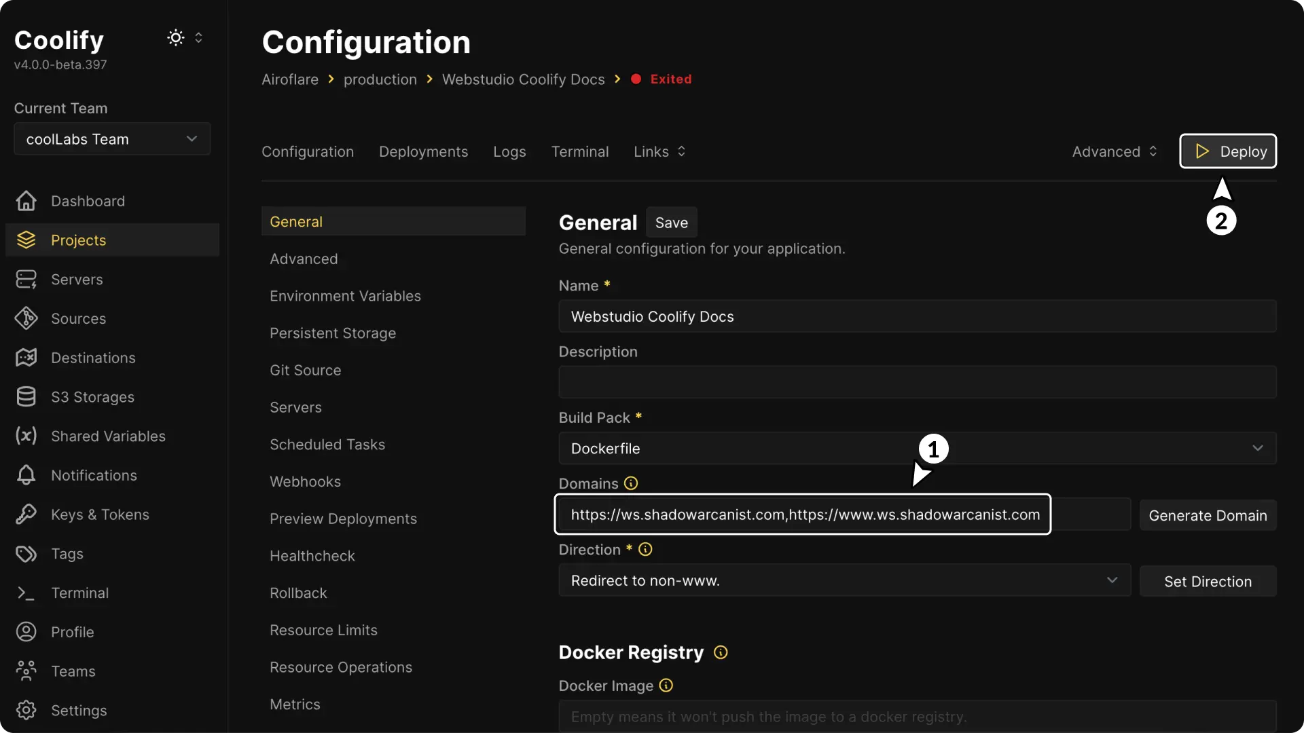
Task: Click the S3 Storages database icon
Action: (26, 397)
